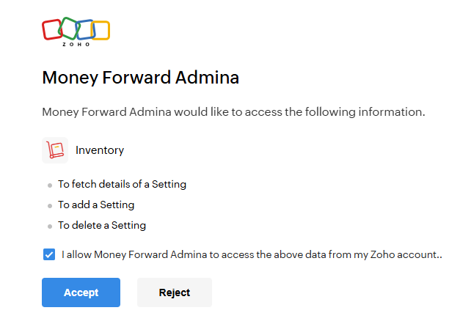This screenshot has height=335, width=471.
Task: Click the 'would like to access' description
Action: point(233,112)
